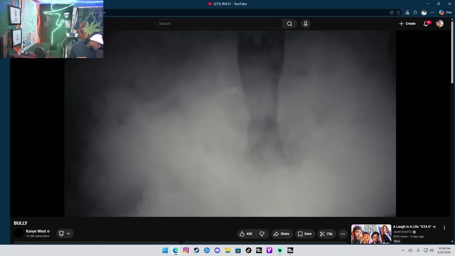Open A Laugh In A Life thumbnail
This screenshot has height=256, width=455.
click(371, 234)
